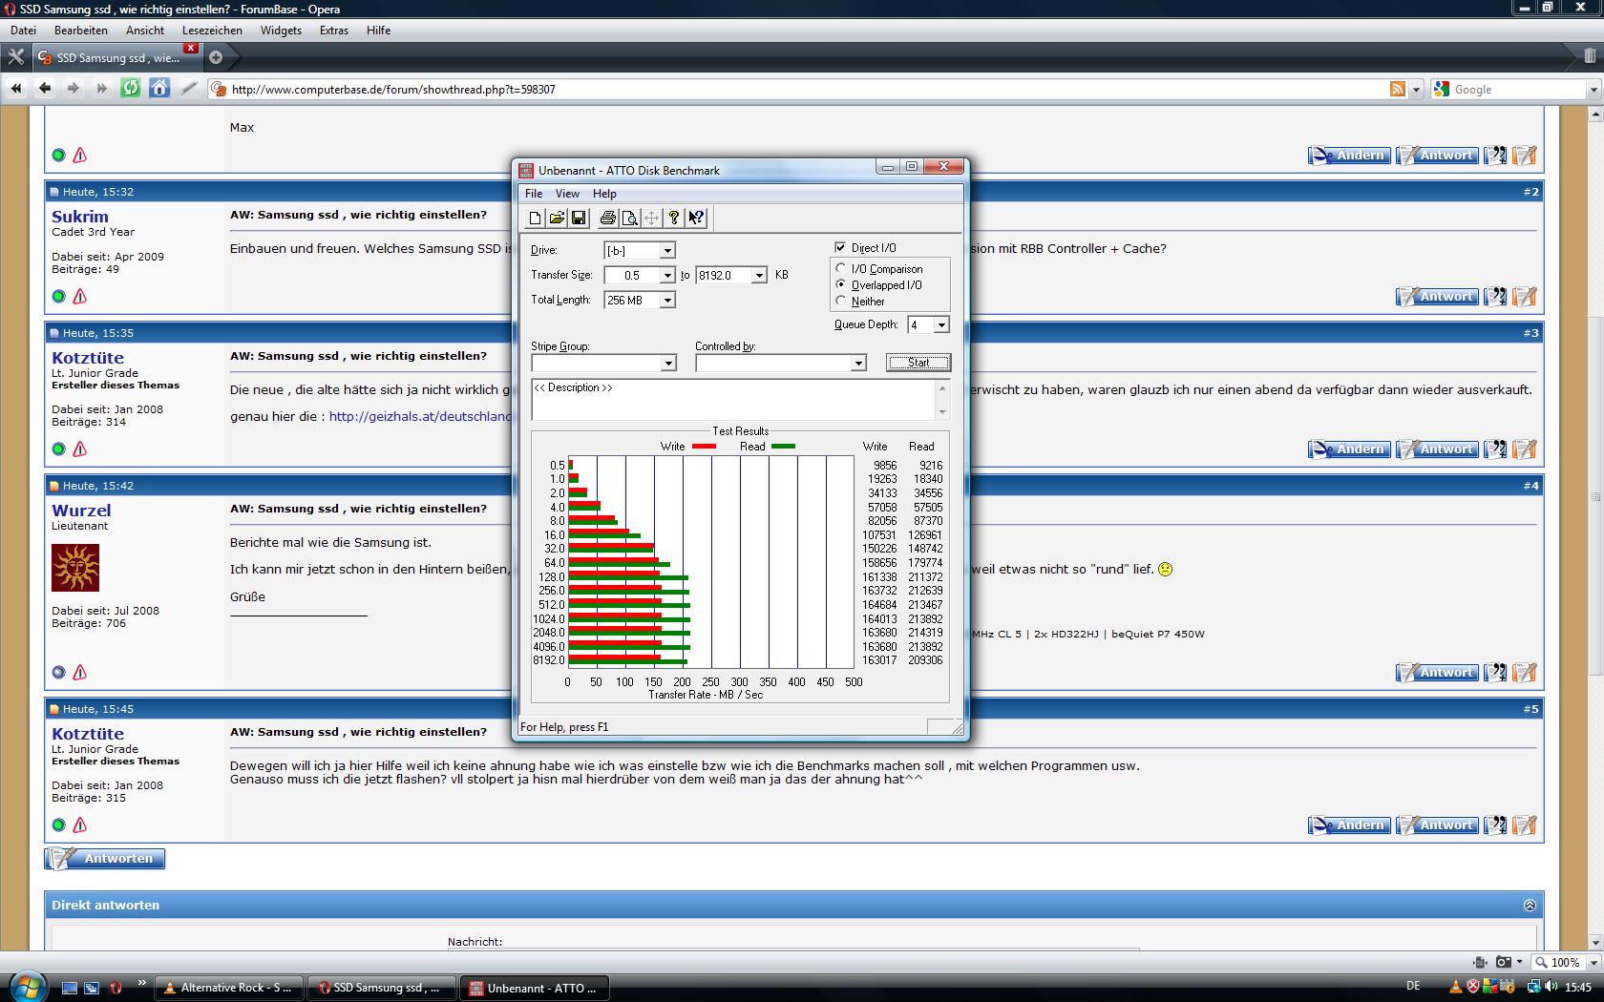Open the Extras menu in Opera
Screen dimensions: 1604x1002
[334, 30]
